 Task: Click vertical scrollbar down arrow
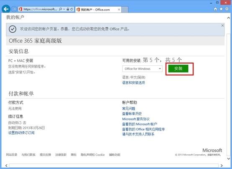229,159
